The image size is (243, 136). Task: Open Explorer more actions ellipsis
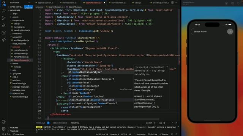point(29,3)
